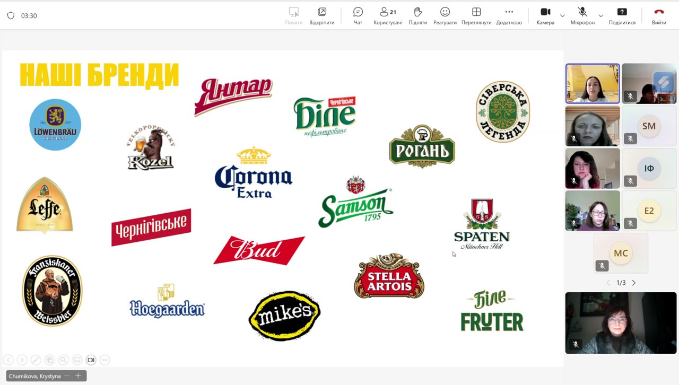Open the meeting Чат panel

coord(358,15)
